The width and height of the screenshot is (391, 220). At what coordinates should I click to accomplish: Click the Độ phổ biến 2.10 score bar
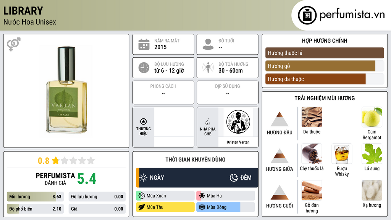click(35, 209)
